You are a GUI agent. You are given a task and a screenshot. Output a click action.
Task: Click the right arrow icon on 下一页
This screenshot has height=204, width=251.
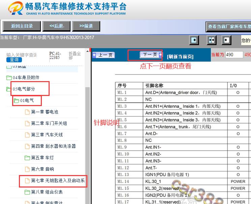160,55
